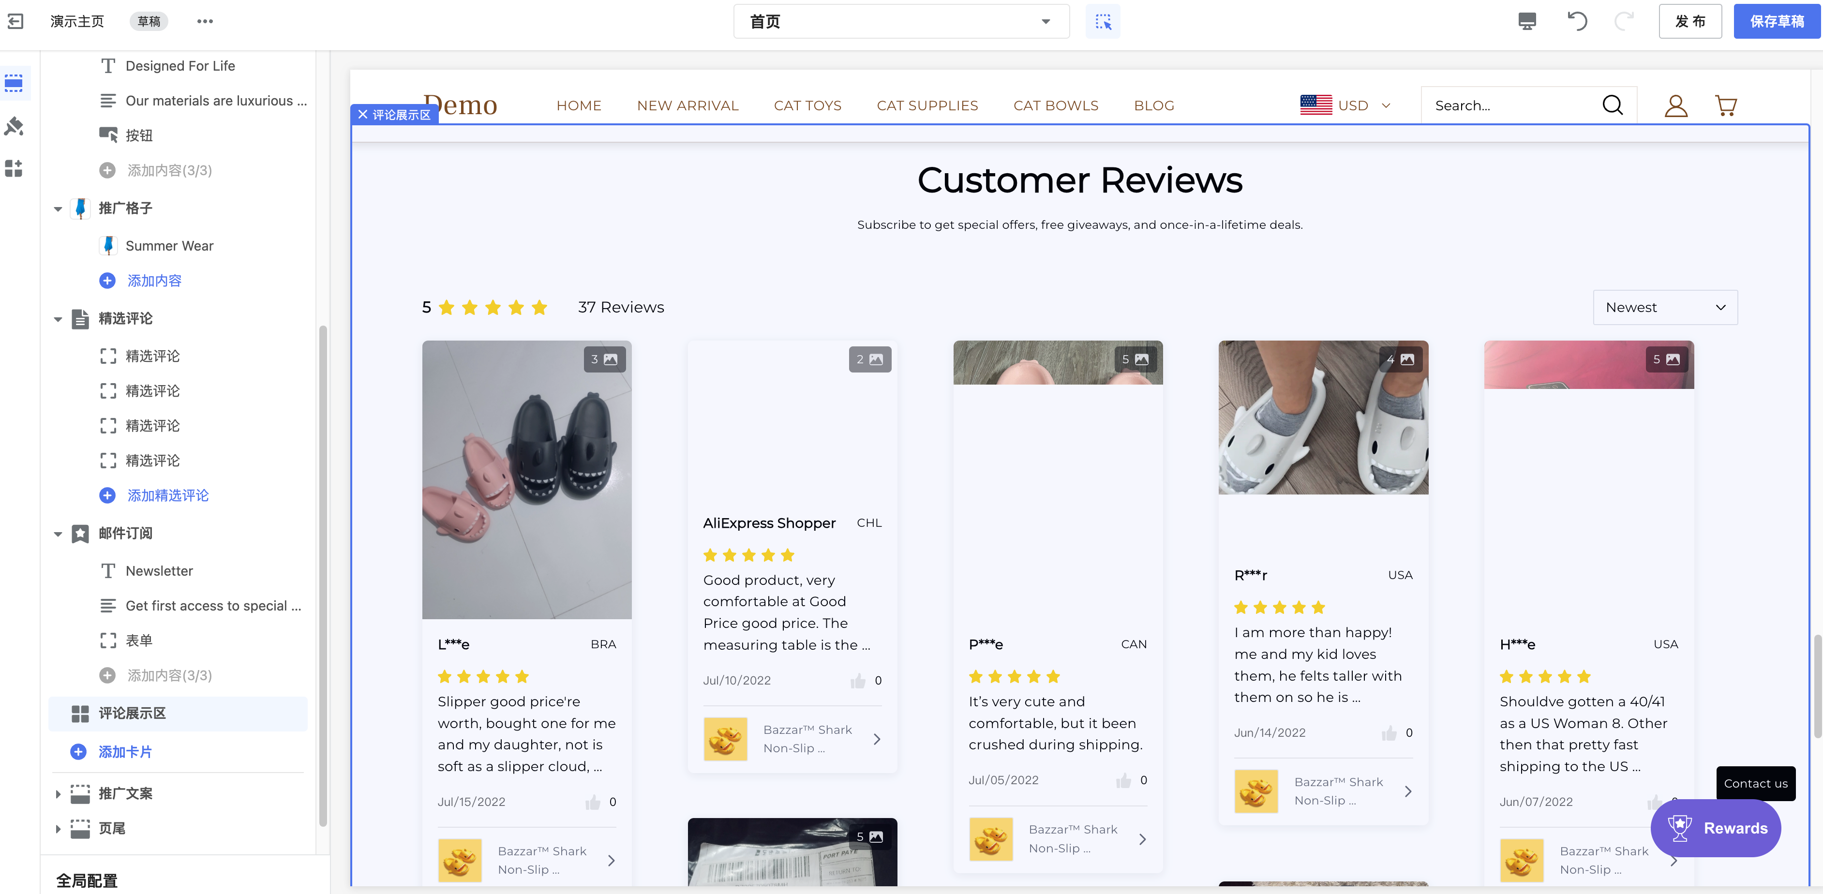Open the 3-photo badge on L***e review
The width and height of the screenshot is (1823, 894).
tap(604, 359)
